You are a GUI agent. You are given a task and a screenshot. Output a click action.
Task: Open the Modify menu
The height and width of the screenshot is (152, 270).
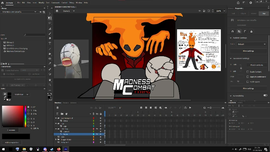tap(41, 2)
